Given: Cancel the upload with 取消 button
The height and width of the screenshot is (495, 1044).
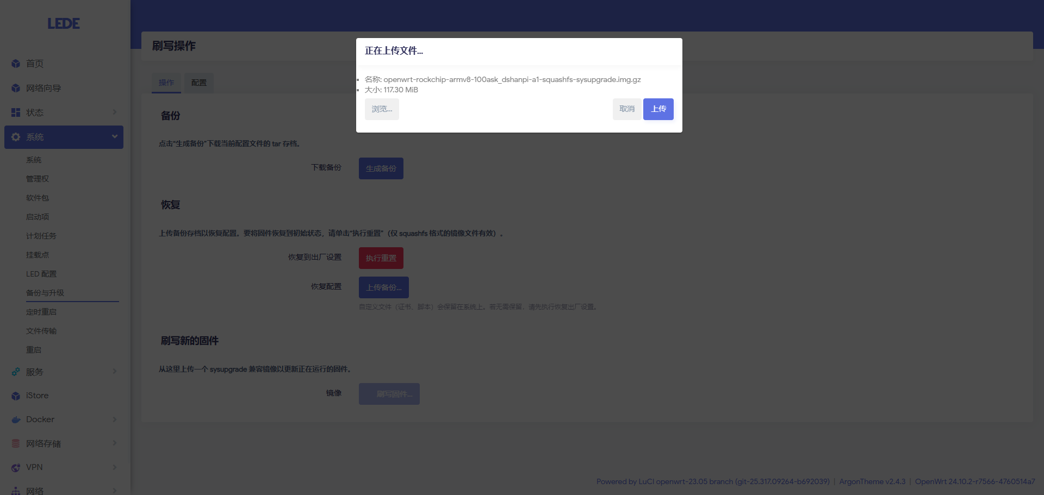Looking at the screenshot, I should point(626,109).
